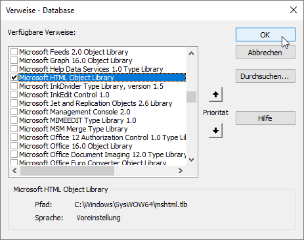Select the row text Microsoft Graph 16.0 Object Library
This screenshot has height=240, width=304.
coord(76,60)
